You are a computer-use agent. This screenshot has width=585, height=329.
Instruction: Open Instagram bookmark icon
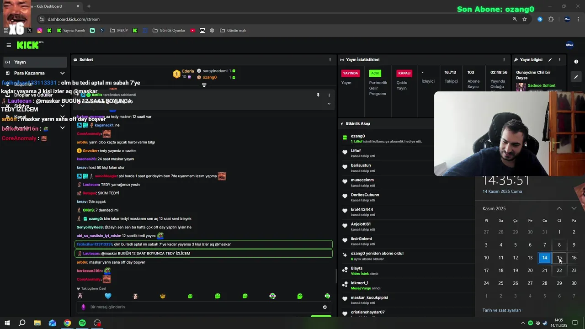(x=40, y=31)
